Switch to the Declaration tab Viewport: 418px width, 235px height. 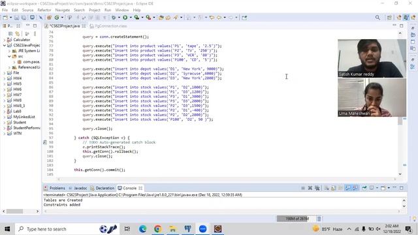103,188
